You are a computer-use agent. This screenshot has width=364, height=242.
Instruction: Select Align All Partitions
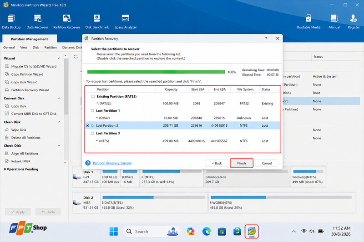coord(21,153)
